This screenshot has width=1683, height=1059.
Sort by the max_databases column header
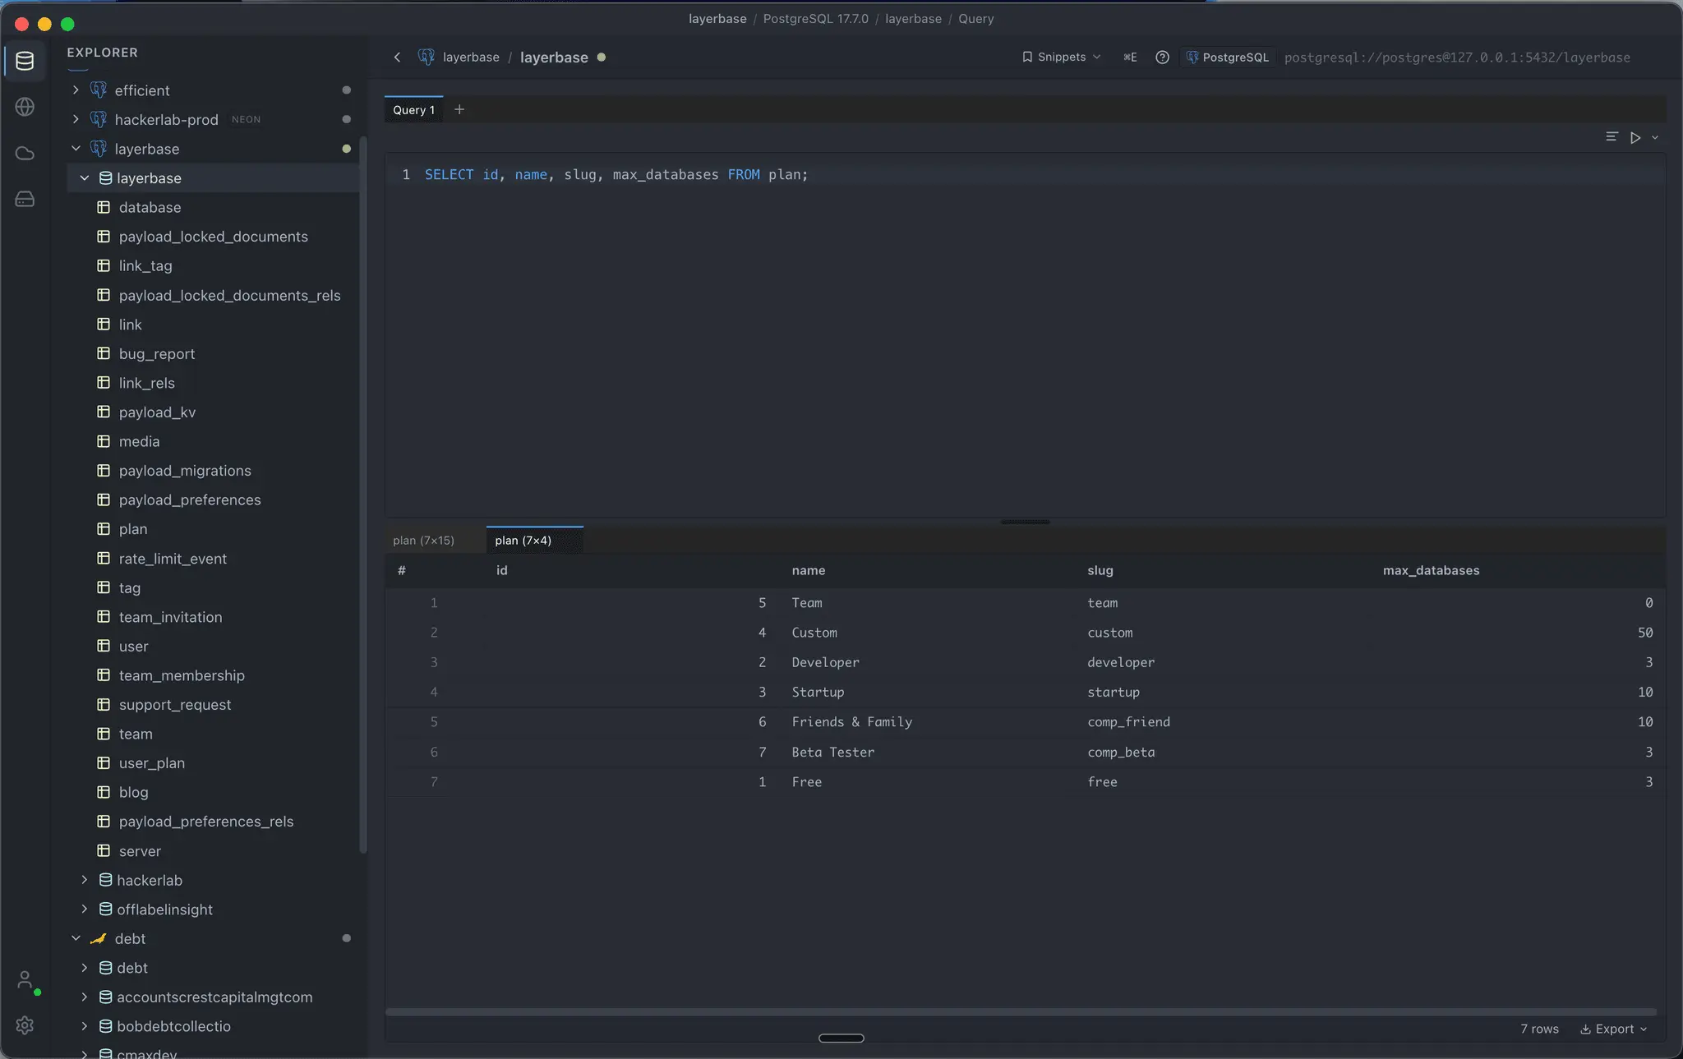click(1431, 570)
